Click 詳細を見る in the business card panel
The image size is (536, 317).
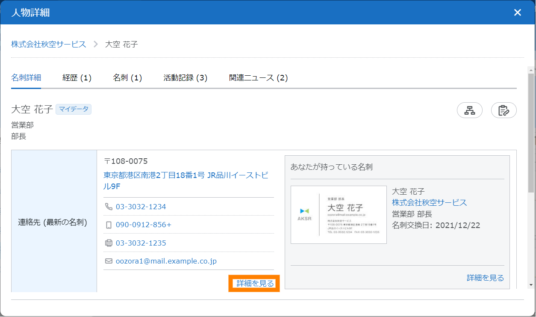pos(485,278)
